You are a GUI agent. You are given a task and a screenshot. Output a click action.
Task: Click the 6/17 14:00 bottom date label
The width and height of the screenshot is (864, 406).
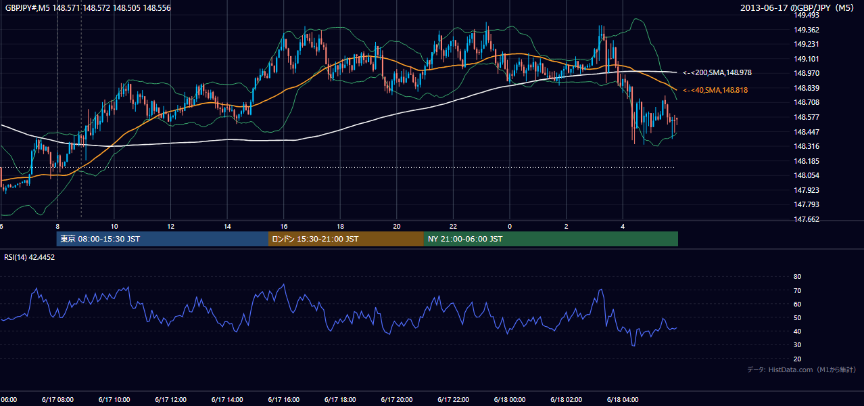(x=226, y=400)
